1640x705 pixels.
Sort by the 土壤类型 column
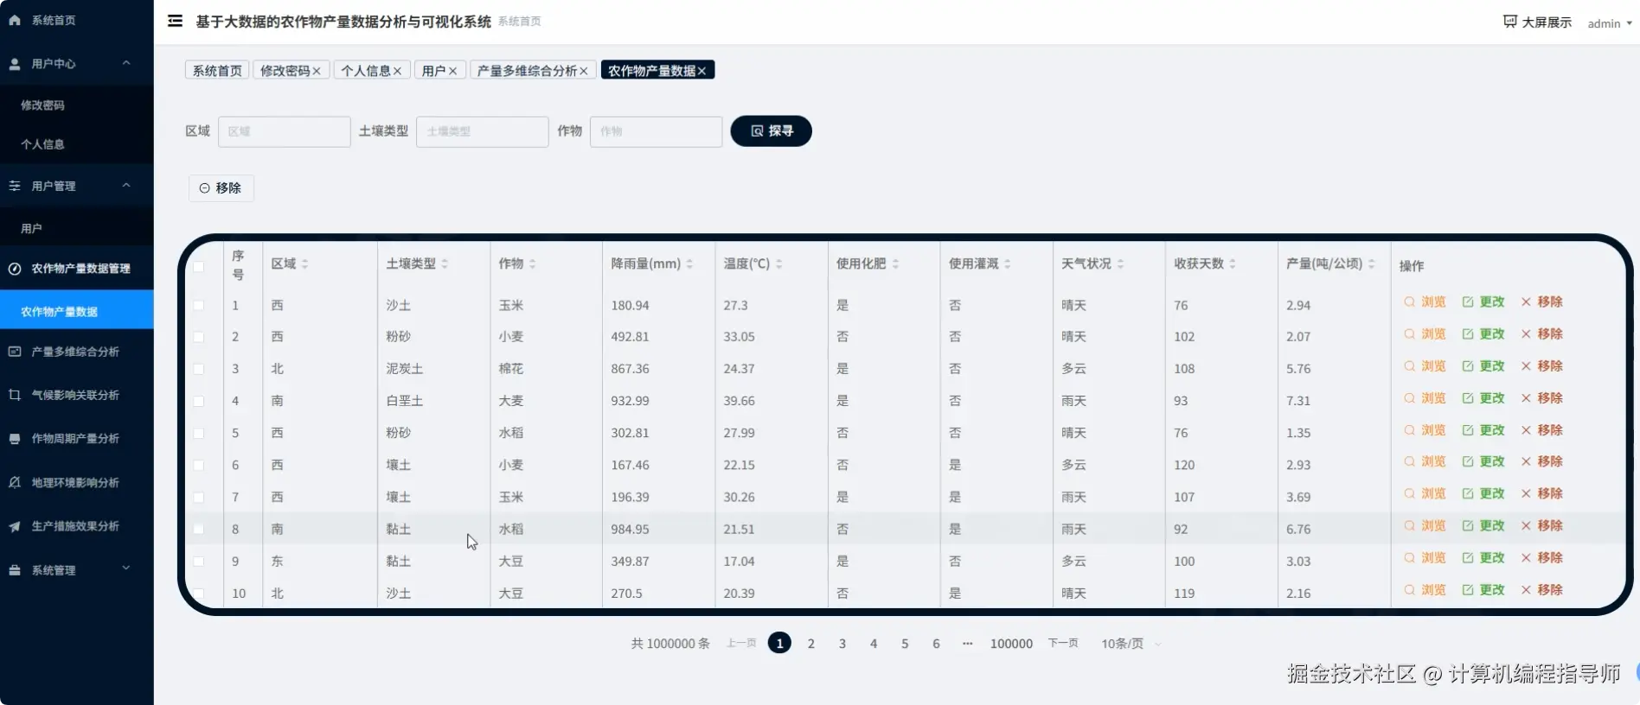445,264
